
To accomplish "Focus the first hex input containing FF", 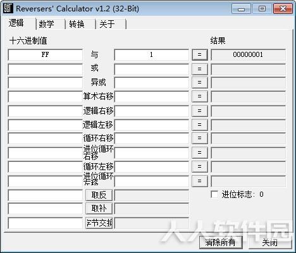I will [x=46, y=55].
